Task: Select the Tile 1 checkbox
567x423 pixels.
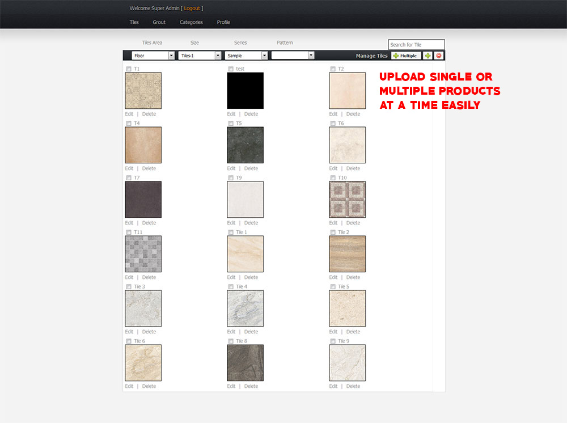Action: (x=231, y=232)
